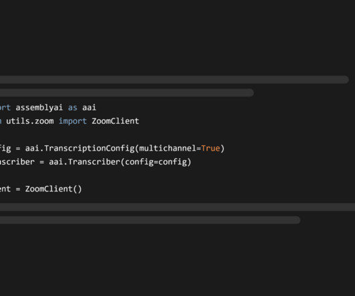This screenshot has height=296, width=355.
Task: Click the blue import keyword
Action: point(73,121)
